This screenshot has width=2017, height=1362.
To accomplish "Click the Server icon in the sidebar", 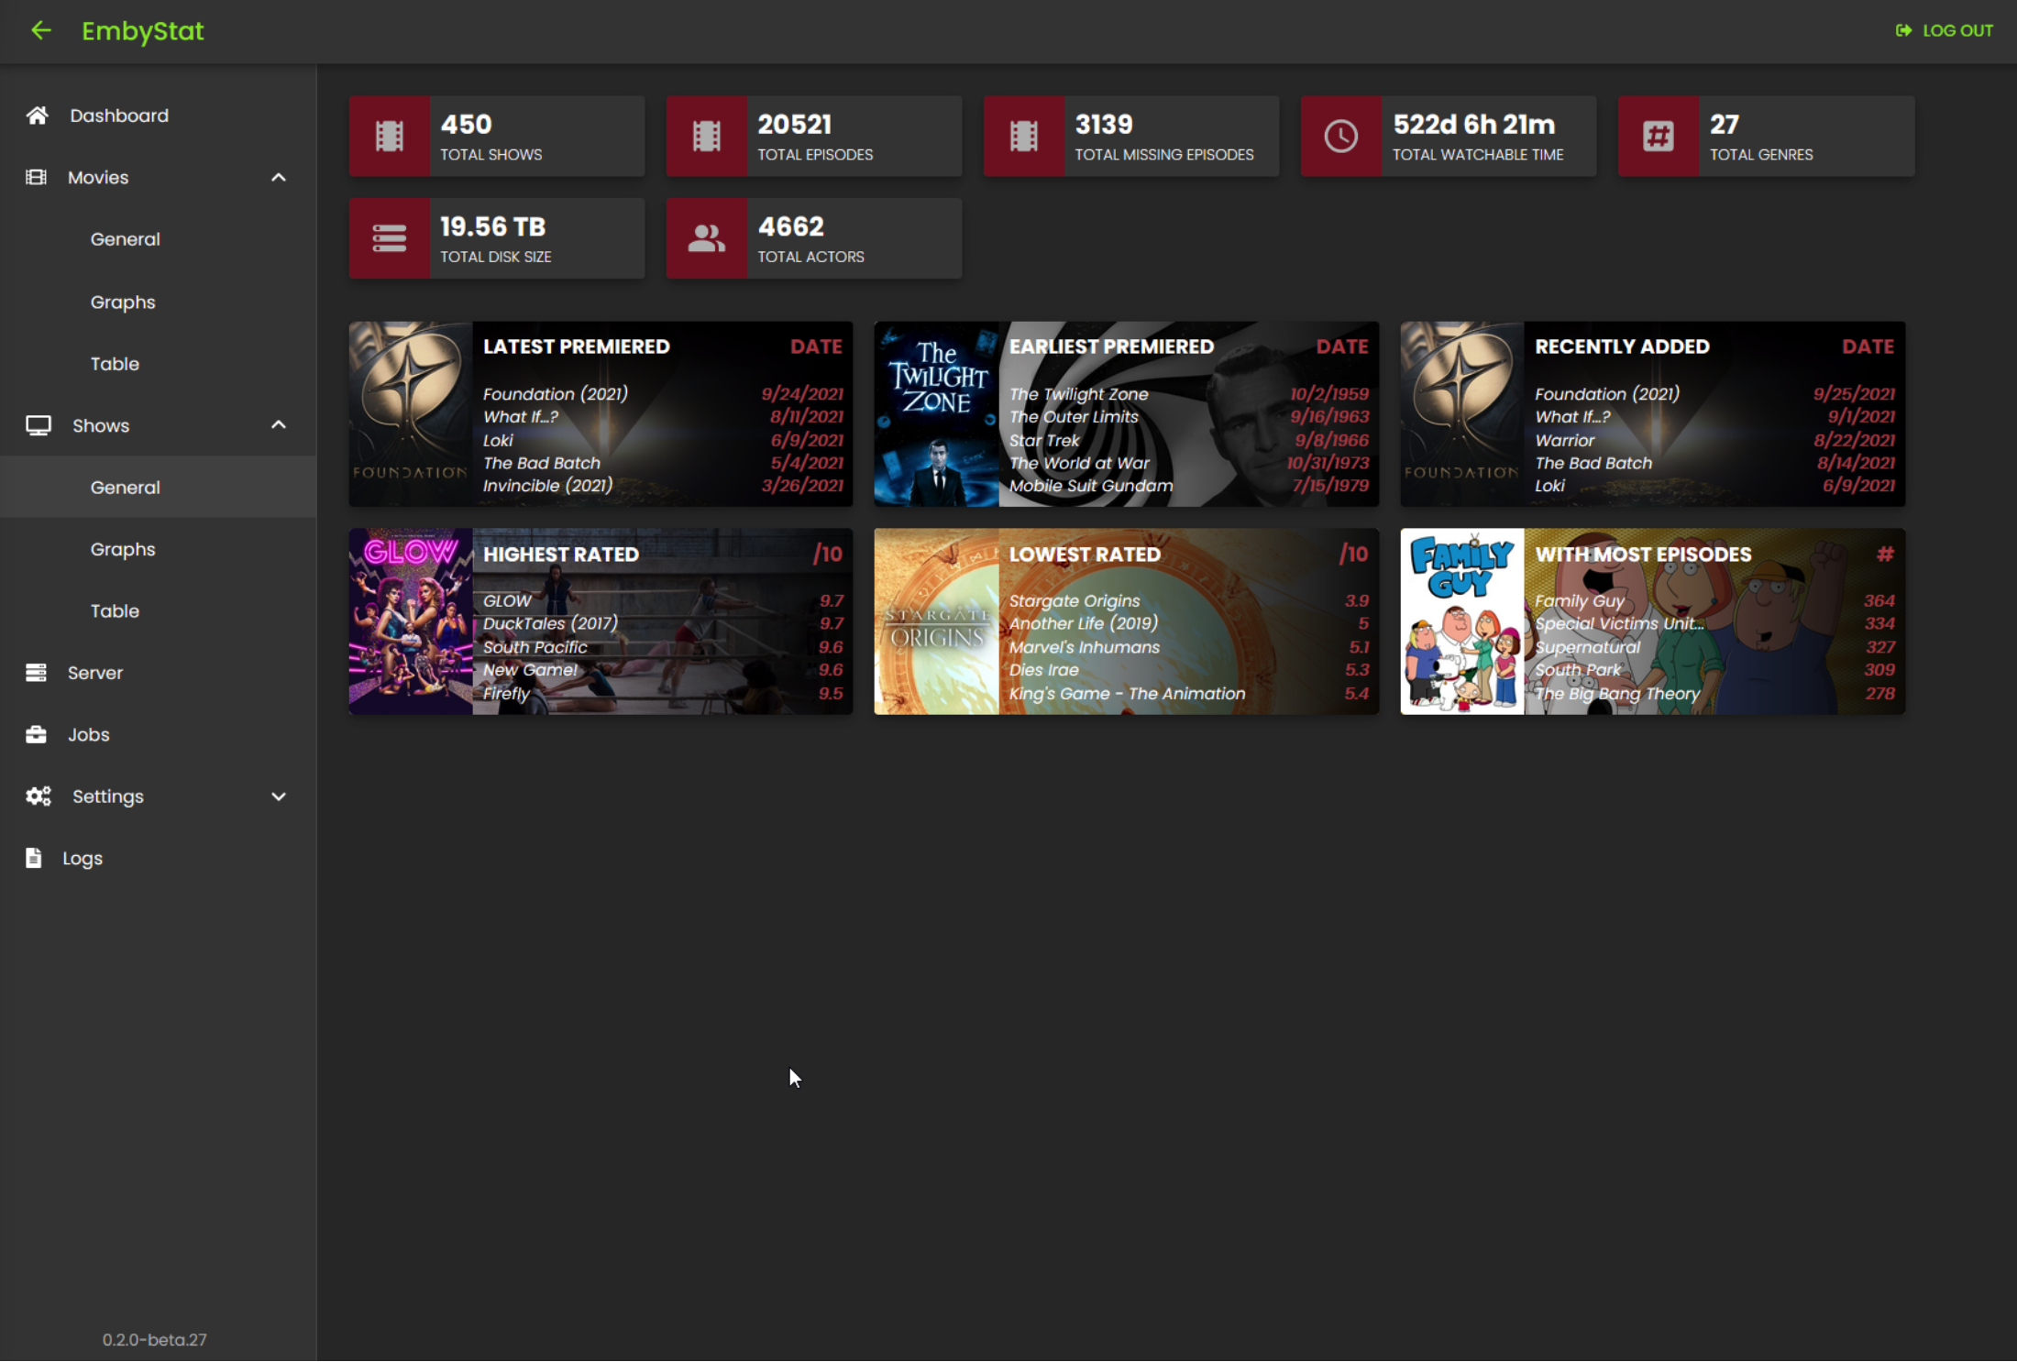I will point(37,672).
